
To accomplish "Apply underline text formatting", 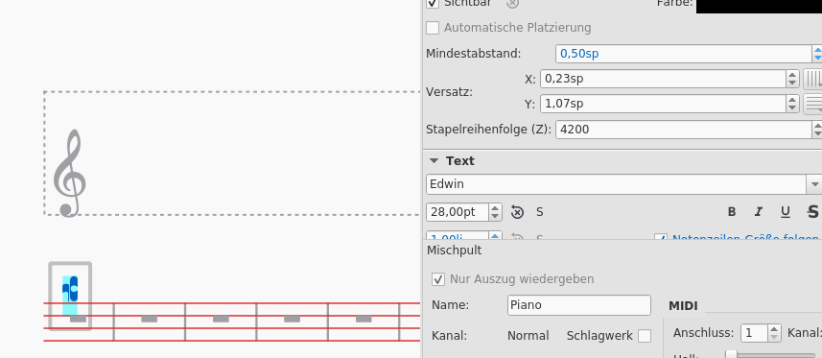I will pyautogui.click(x=785, y=212).
